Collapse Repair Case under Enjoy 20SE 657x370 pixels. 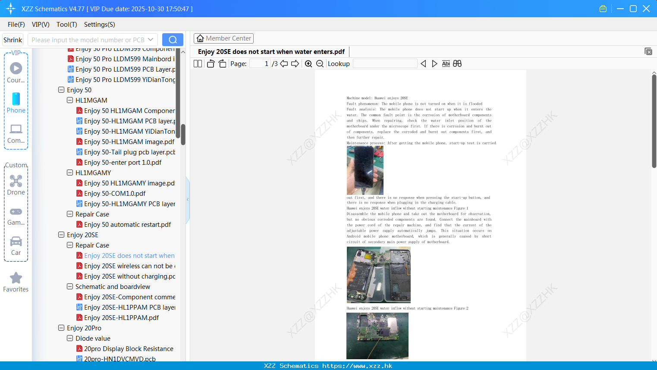click(70, 245)
